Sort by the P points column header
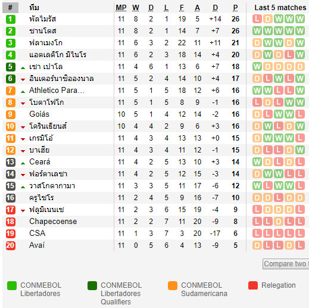 [235, 8]
